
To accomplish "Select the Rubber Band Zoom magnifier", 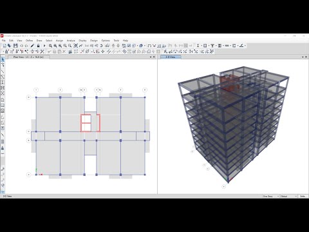I will click(x=50, y=46).
